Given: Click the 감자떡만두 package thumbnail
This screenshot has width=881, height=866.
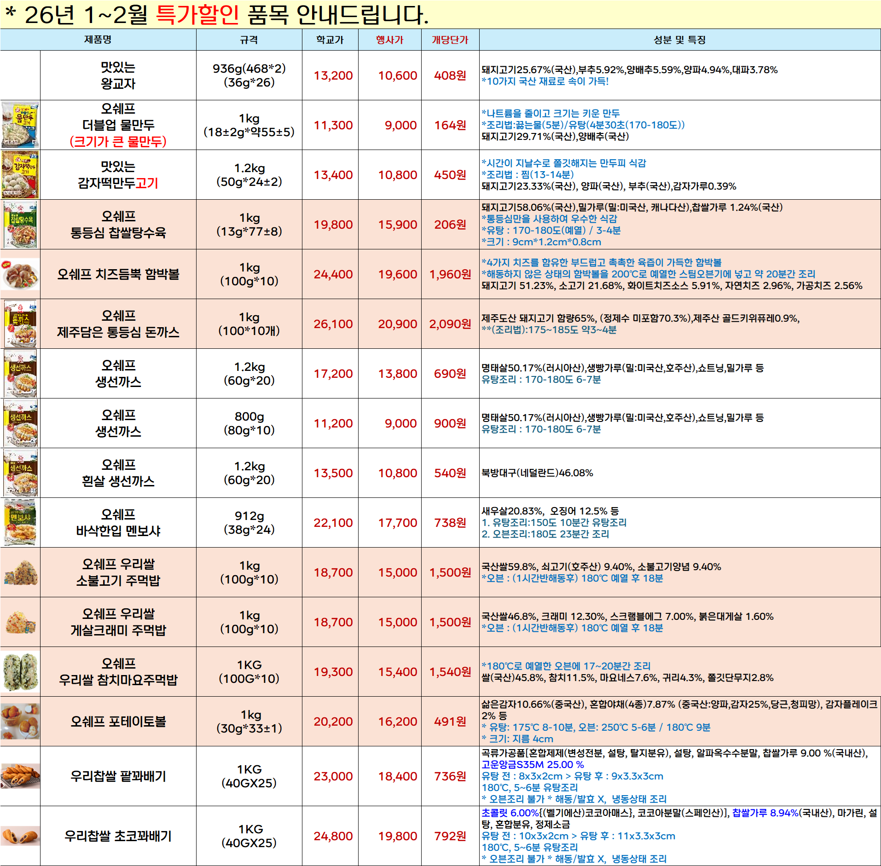Looking at the screenshot, I should click(20, 174).
